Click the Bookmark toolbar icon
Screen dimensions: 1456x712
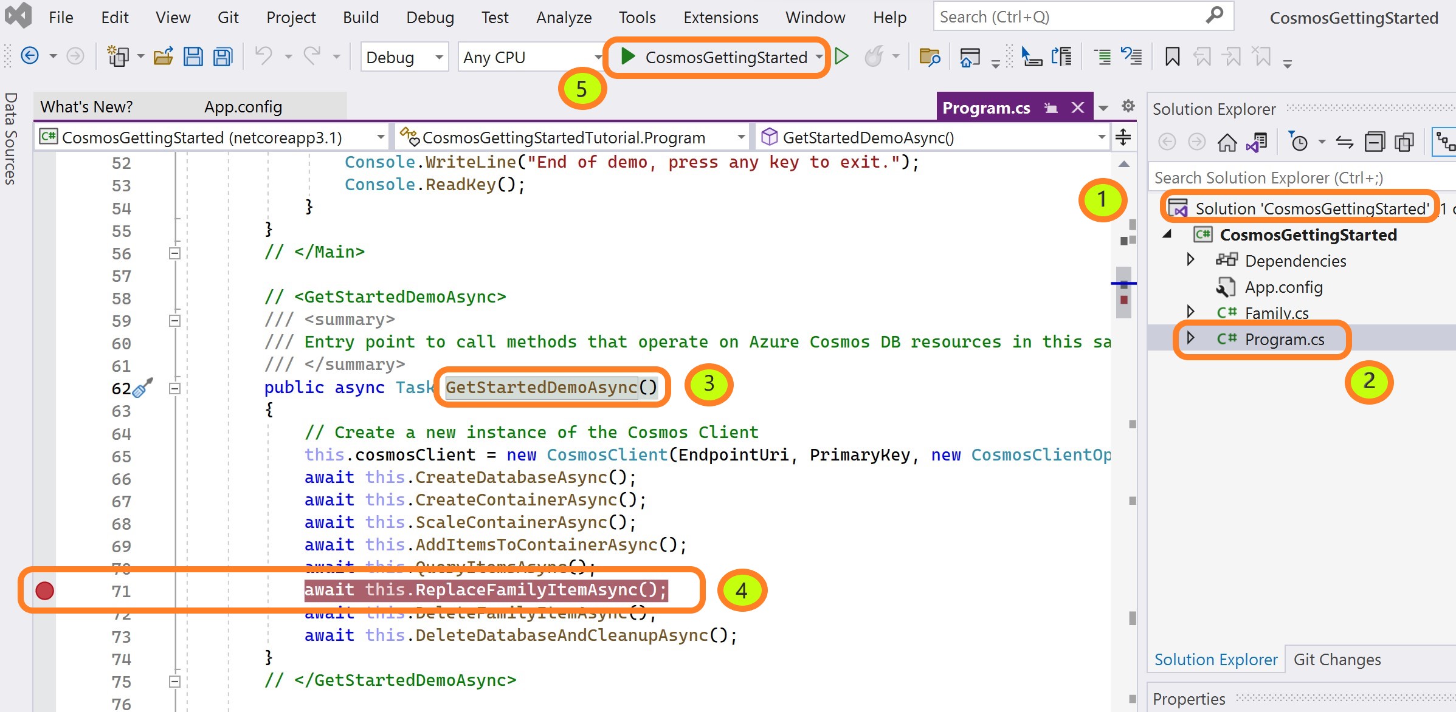[1172, 57]
